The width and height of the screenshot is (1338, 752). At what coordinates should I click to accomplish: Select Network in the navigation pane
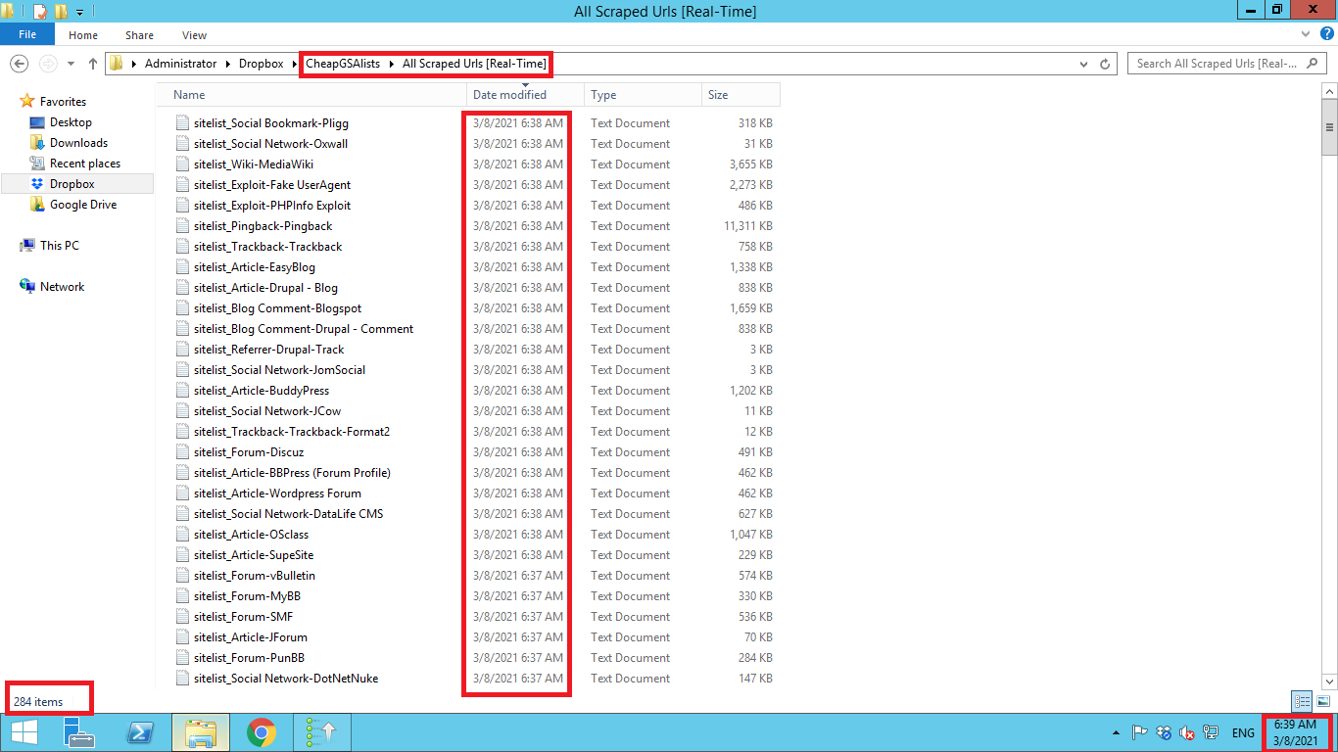tap(62, 287)
